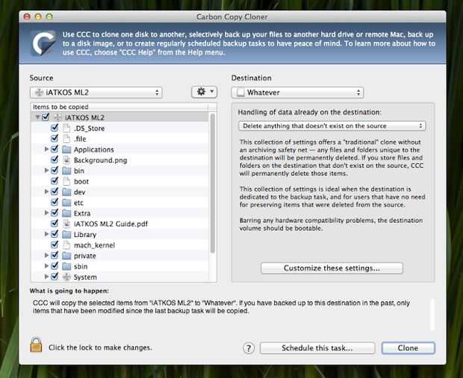
Task: Click the Clone button
Action: click(408, 348)
